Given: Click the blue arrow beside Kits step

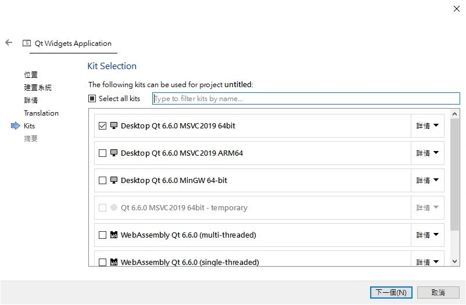Looking at the screenshot, I should pyautogui.click(x=15, y=126).
